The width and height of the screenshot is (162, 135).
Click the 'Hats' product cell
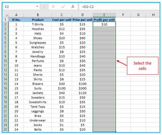[x=38, y=33]
